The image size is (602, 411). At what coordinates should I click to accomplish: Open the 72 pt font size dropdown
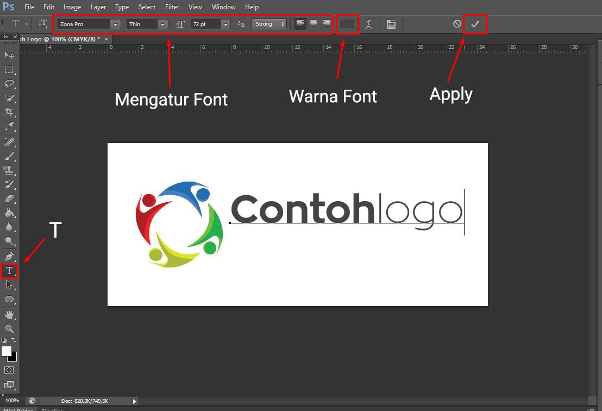tap(225, 24)
